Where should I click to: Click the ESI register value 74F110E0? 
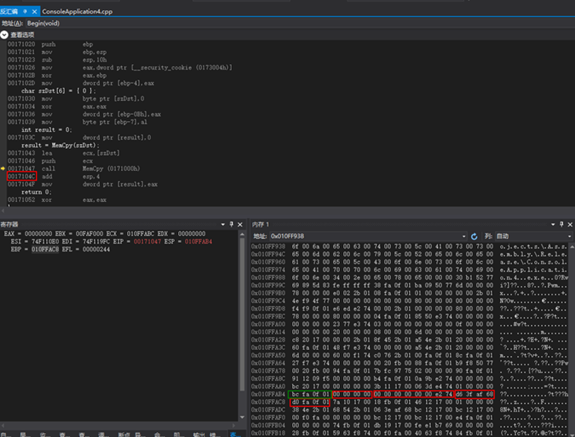coord(45,241)
